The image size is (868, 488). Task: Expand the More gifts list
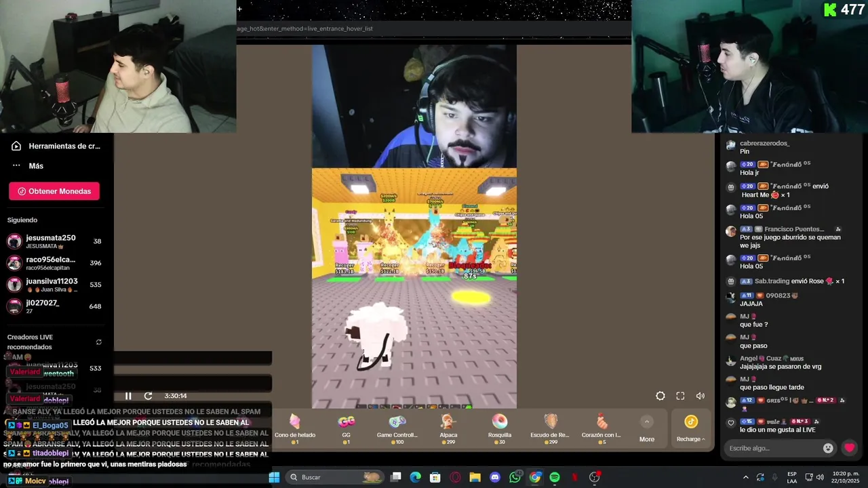(x=647, y=430)
